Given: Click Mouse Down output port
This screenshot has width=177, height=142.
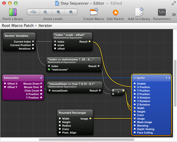Looking at the screenshot, I should pos(41,83).
